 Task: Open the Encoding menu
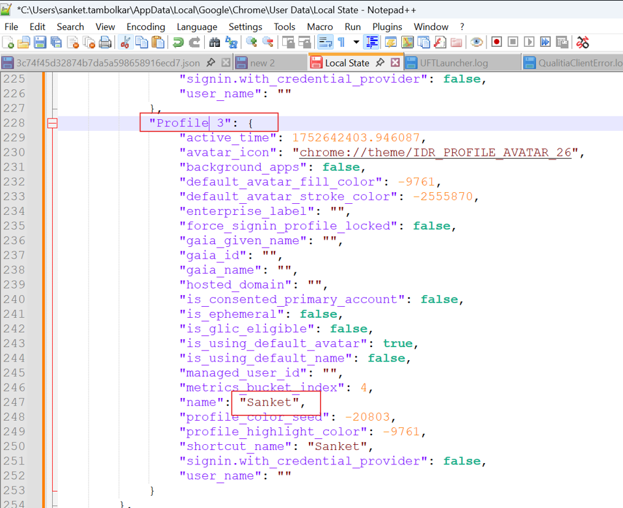146,27
